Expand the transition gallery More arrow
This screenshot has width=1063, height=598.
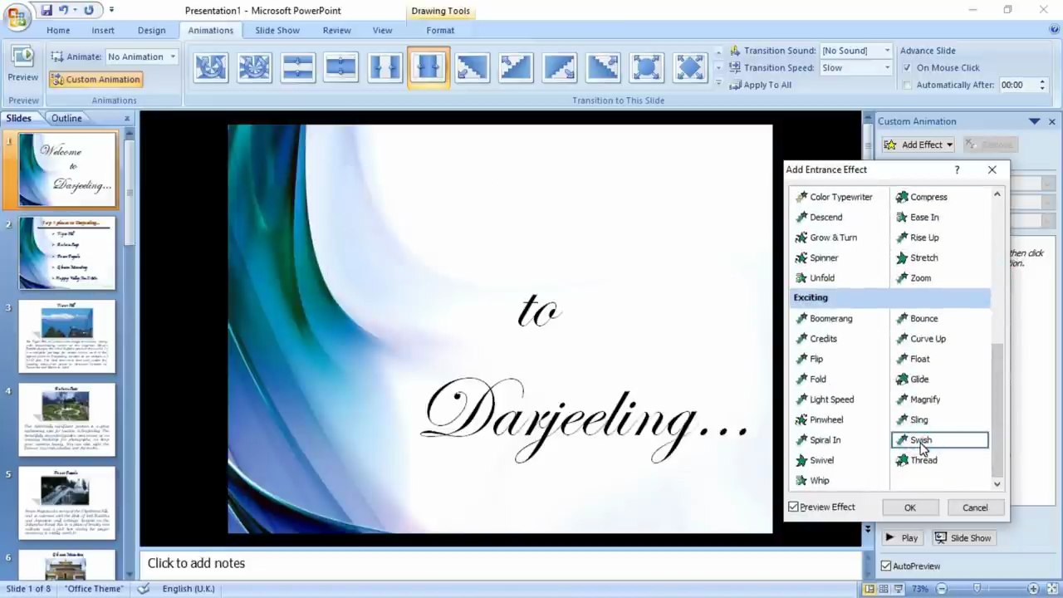pyautogui.click(x=718, y=82)
